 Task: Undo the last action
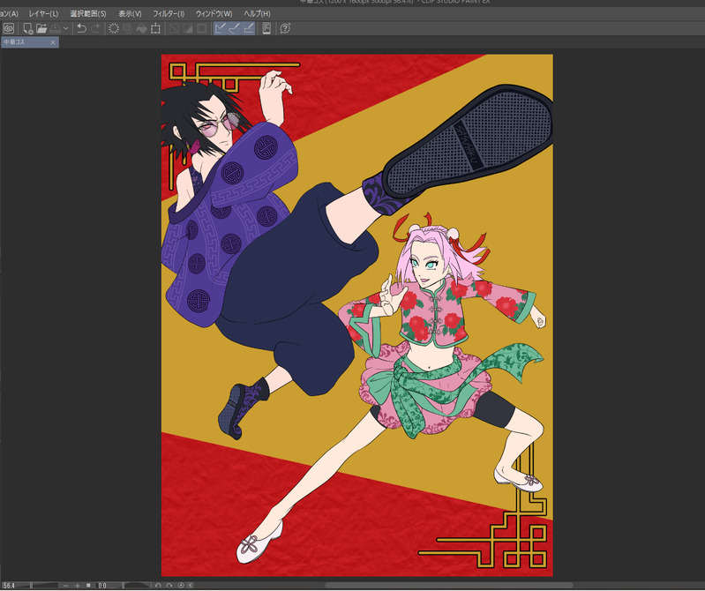81,28
